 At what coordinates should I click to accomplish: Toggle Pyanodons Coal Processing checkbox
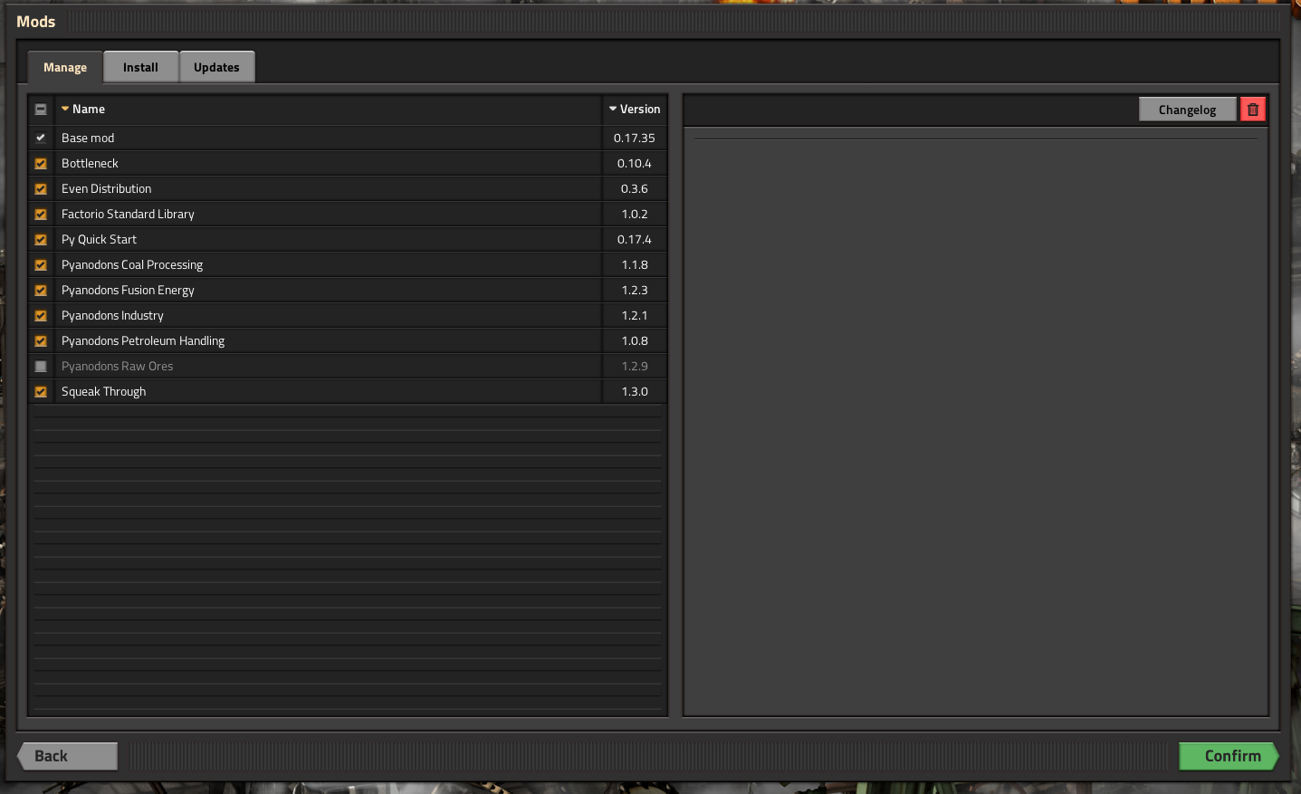[x=41, y=265]
